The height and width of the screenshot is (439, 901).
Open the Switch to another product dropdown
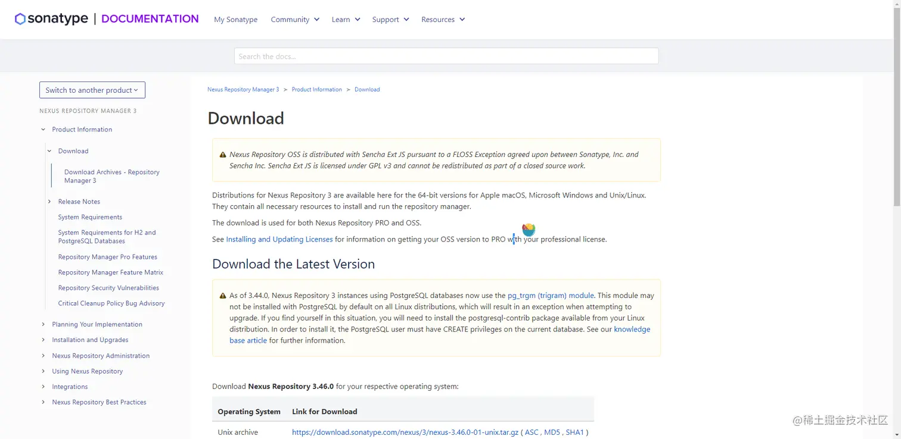(92, 90)
